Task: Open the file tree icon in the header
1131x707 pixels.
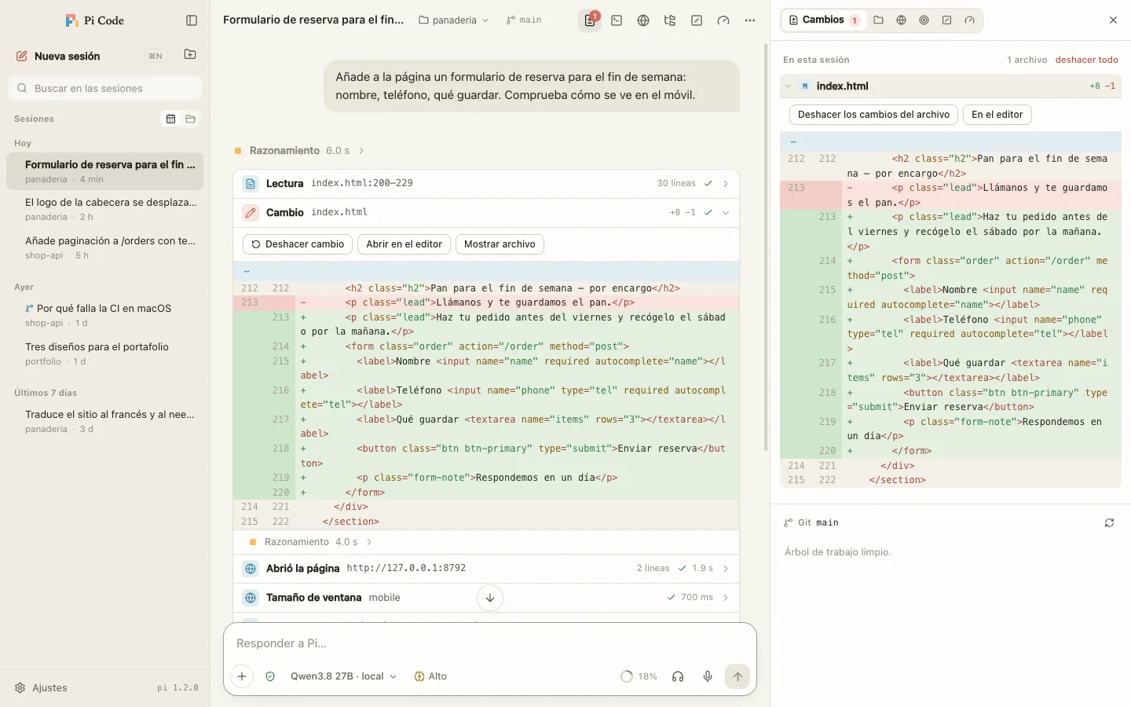Action: click(x=670, y=20)
